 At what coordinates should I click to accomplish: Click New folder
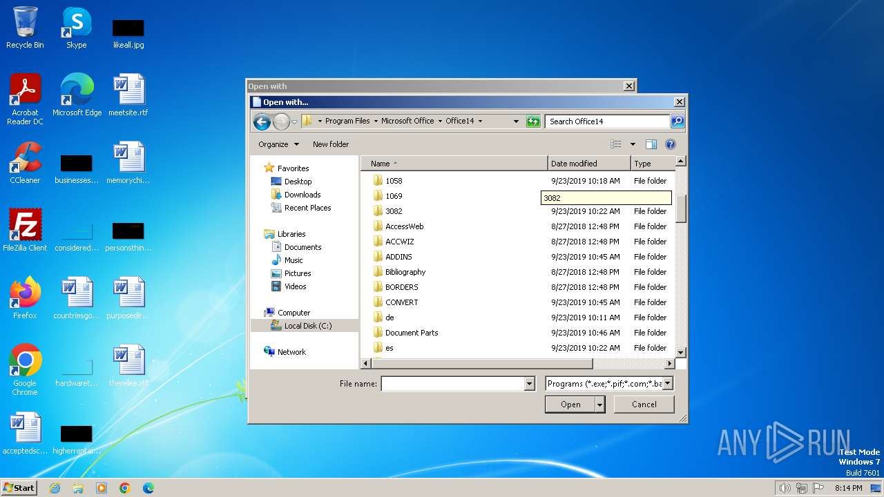click(x=331, y=144)
